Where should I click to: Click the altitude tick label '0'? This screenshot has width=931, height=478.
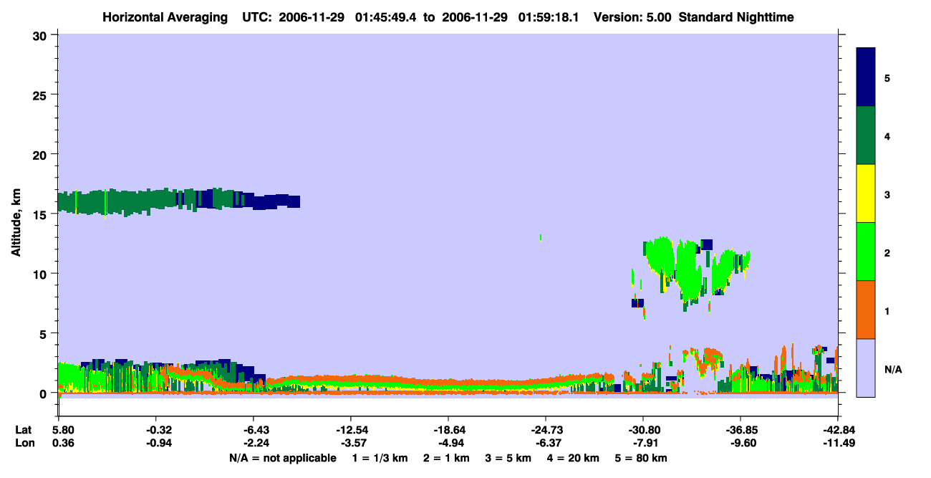point(44,393)
